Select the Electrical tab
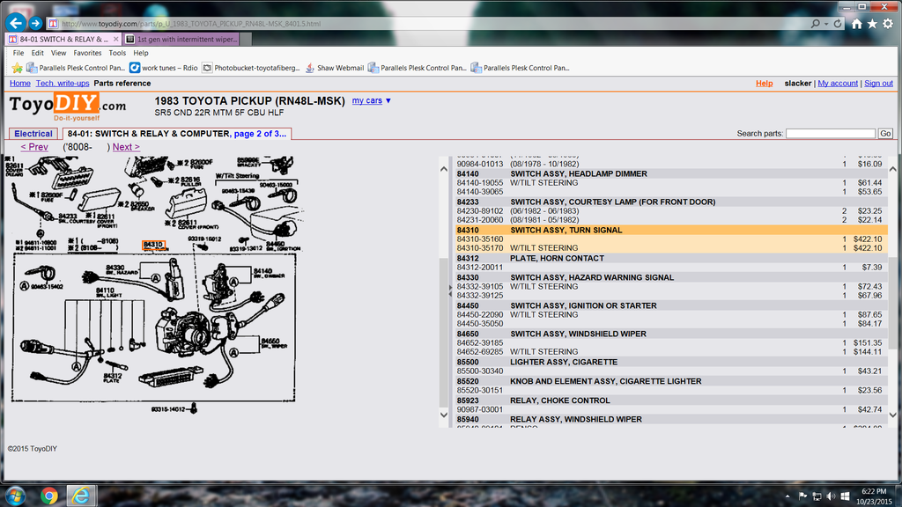Viewport: 902px width, 507px height. click(x=33, y=134)
